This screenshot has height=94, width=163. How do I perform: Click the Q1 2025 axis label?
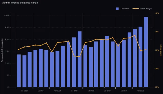[x=91, y=91]
